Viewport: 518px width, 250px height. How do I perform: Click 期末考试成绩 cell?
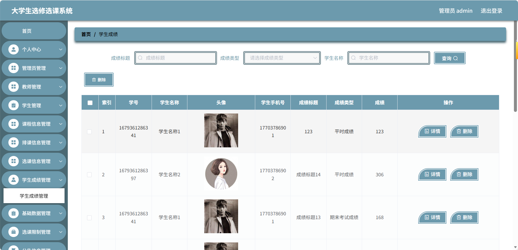point(344,217)
